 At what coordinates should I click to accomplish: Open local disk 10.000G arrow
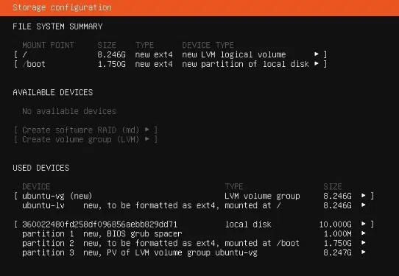[x=364, y=224]
